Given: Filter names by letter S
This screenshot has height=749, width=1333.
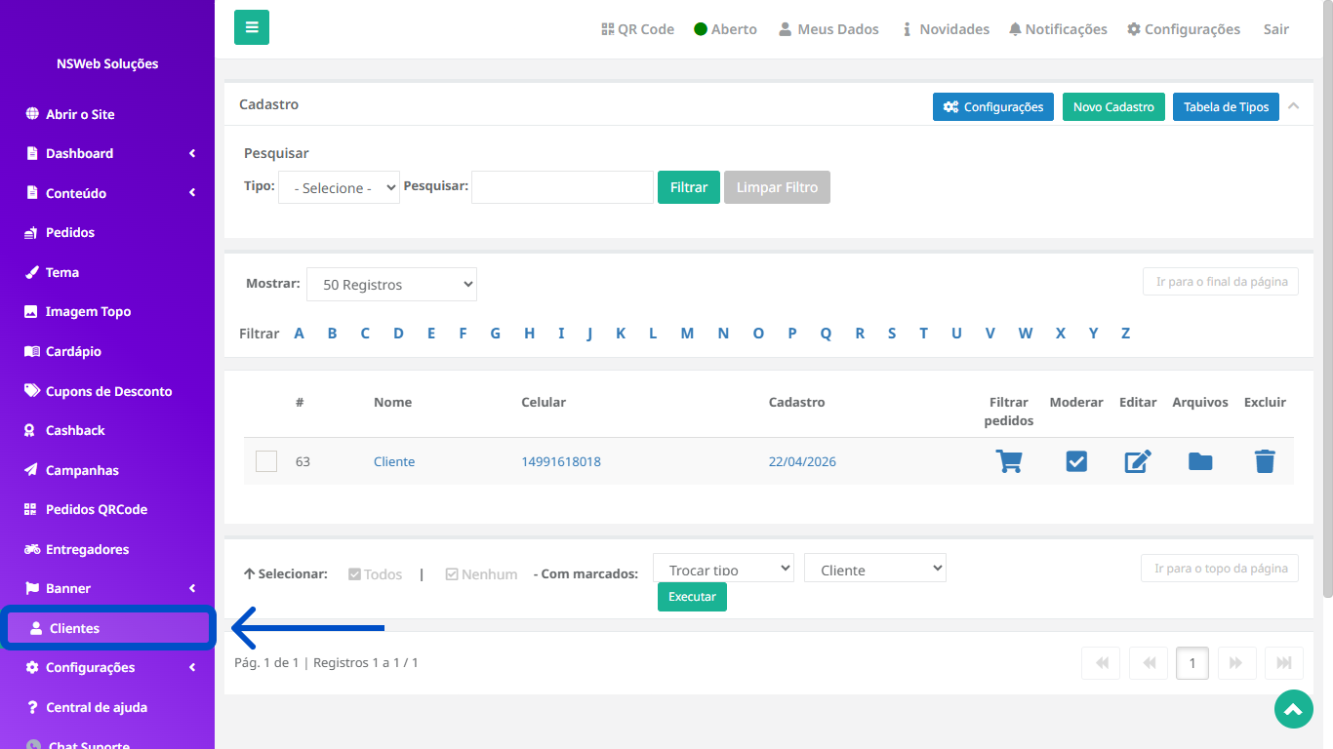Looking at the screenshot, I should pos(892,333).
